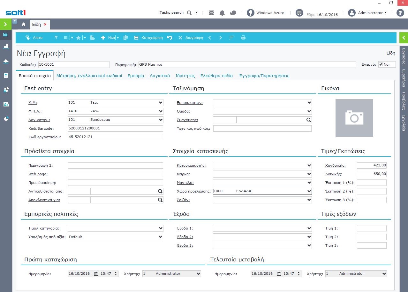
Task: Open calendar picker for Πρώτη καταχώριση date
Action: [96, 274]
